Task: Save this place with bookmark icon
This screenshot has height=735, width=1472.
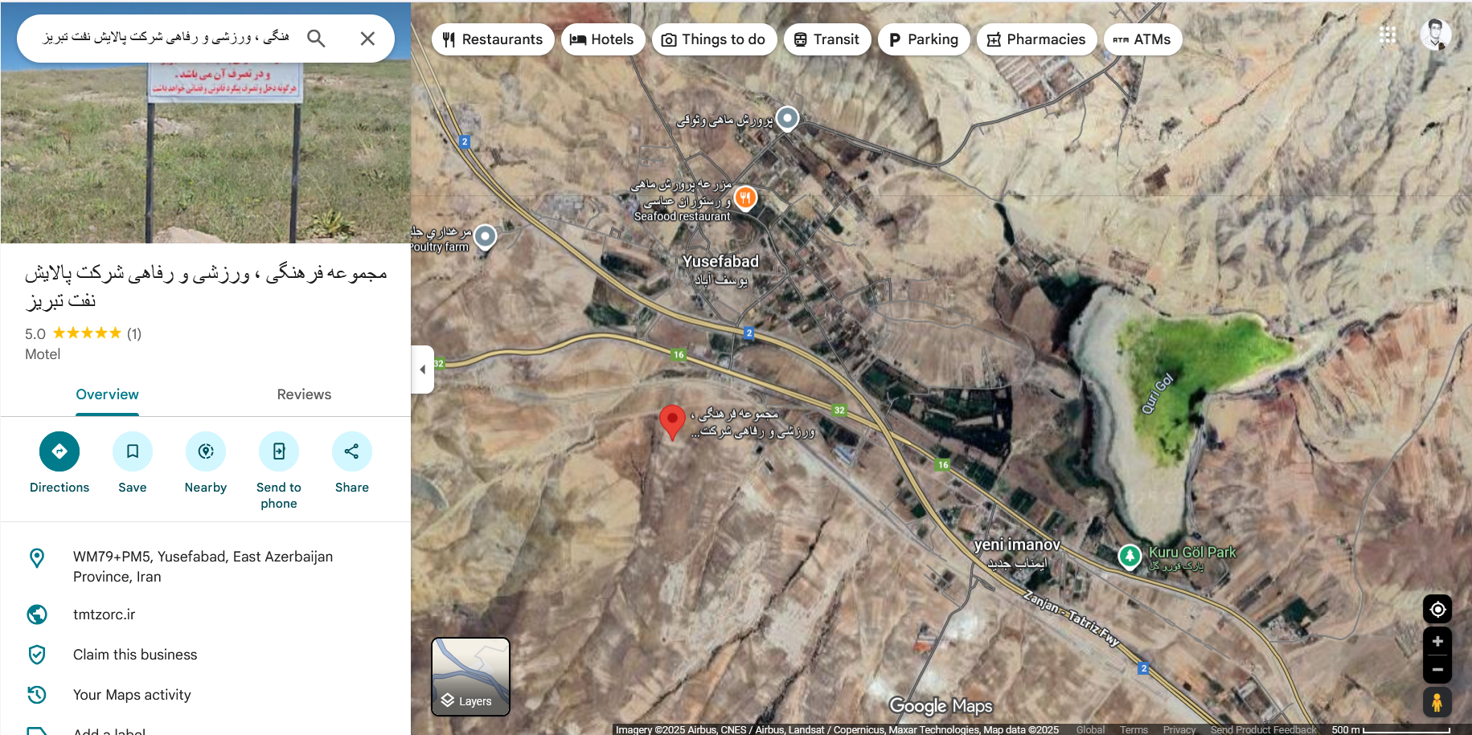Action: 133,451
